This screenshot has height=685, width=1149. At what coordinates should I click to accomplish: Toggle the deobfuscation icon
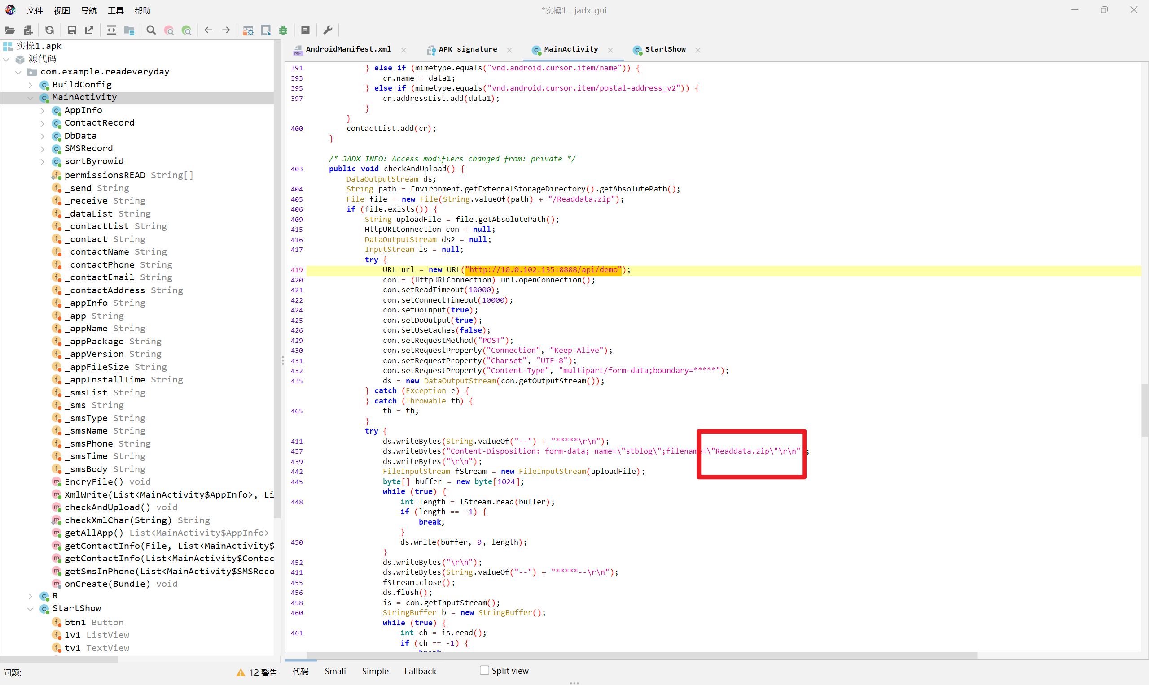tap(248, 30)
